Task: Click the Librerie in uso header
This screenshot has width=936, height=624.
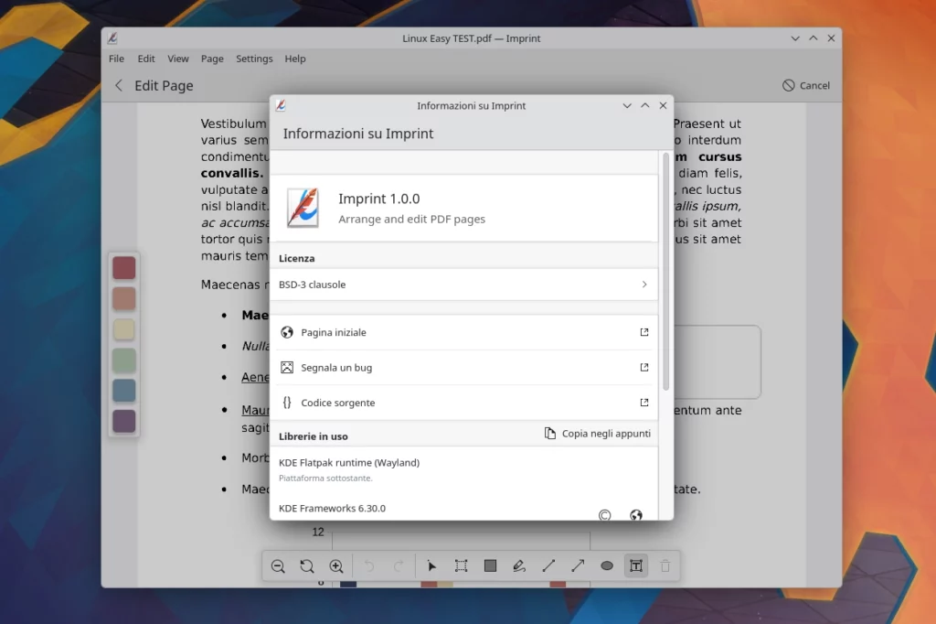Action: (314, 436)
